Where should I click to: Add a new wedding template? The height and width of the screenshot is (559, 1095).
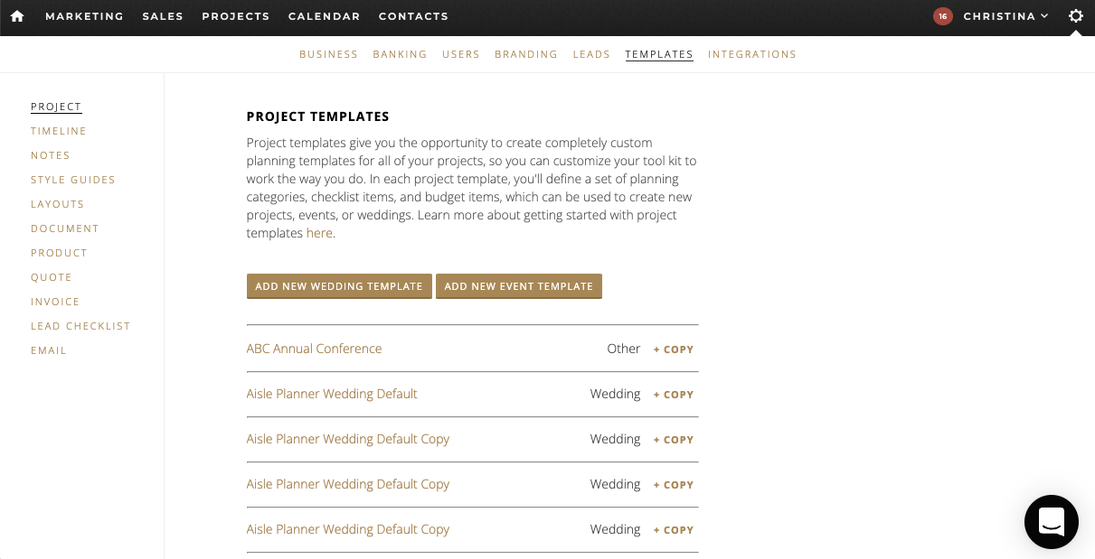[339, 286]
